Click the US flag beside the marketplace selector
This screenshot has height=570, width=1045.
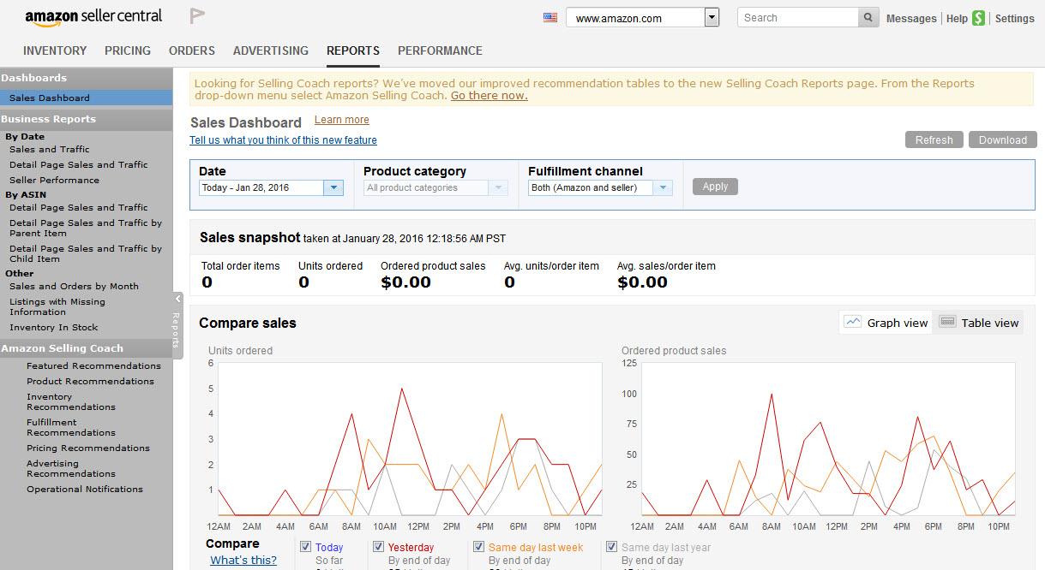pyautogui.click(x=550, y=16)
